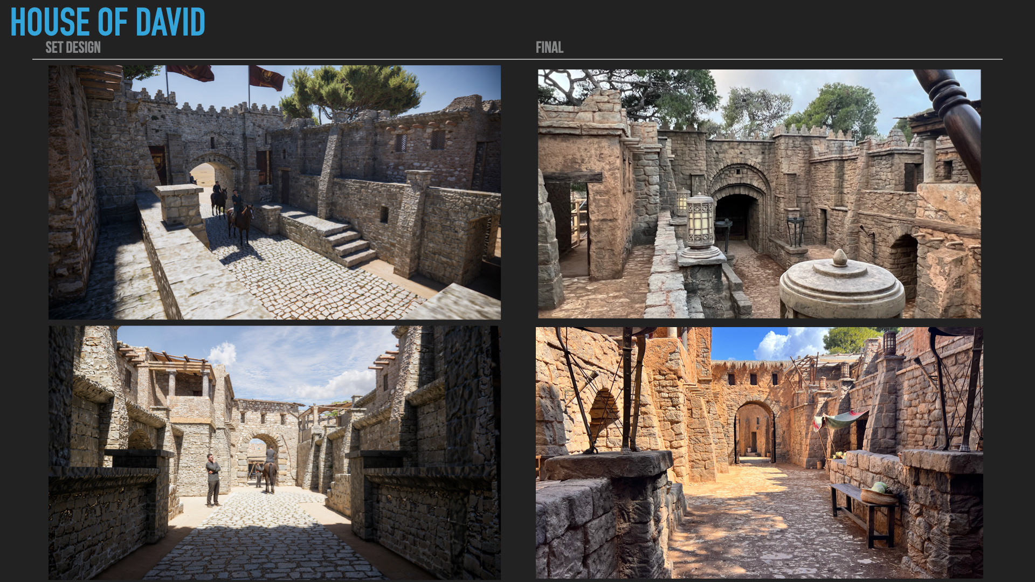Click the horizontal divider line under the headings

(x=517, y=59)
